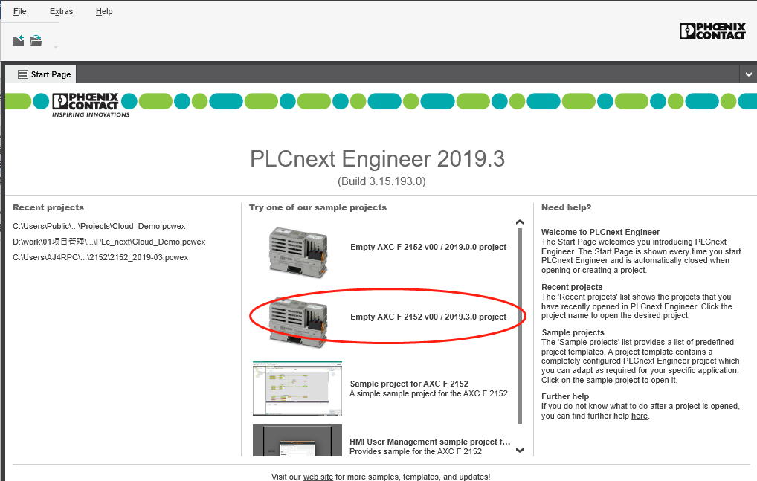Screen dimensions: 757x481
Task: Click the web site link at the bottom
Action: 318,477
